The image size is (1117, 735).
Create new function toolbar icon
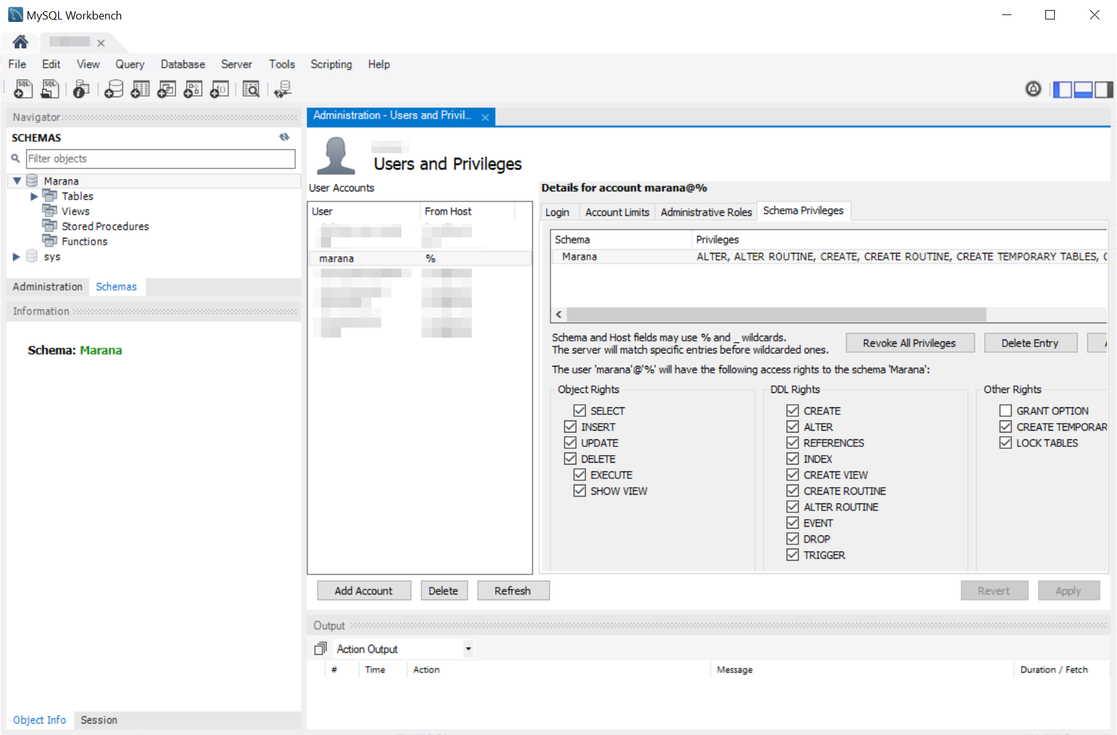click(x=219, y=89)
